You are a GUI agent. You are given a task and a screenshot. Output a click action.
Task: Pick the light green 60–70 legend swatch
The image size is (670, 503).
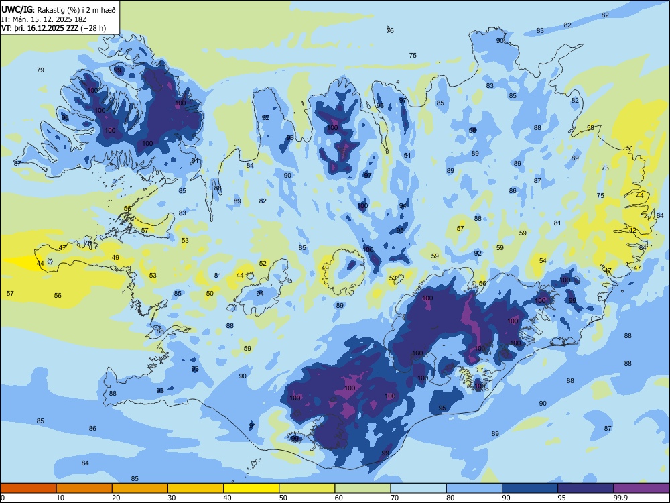tap(362, 488)
